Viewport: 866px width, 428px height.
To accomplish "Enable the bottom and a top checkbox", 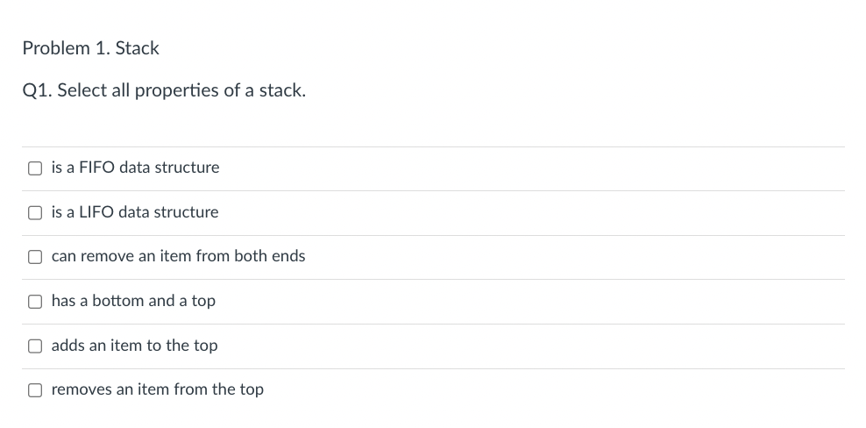I will (35, 302).
